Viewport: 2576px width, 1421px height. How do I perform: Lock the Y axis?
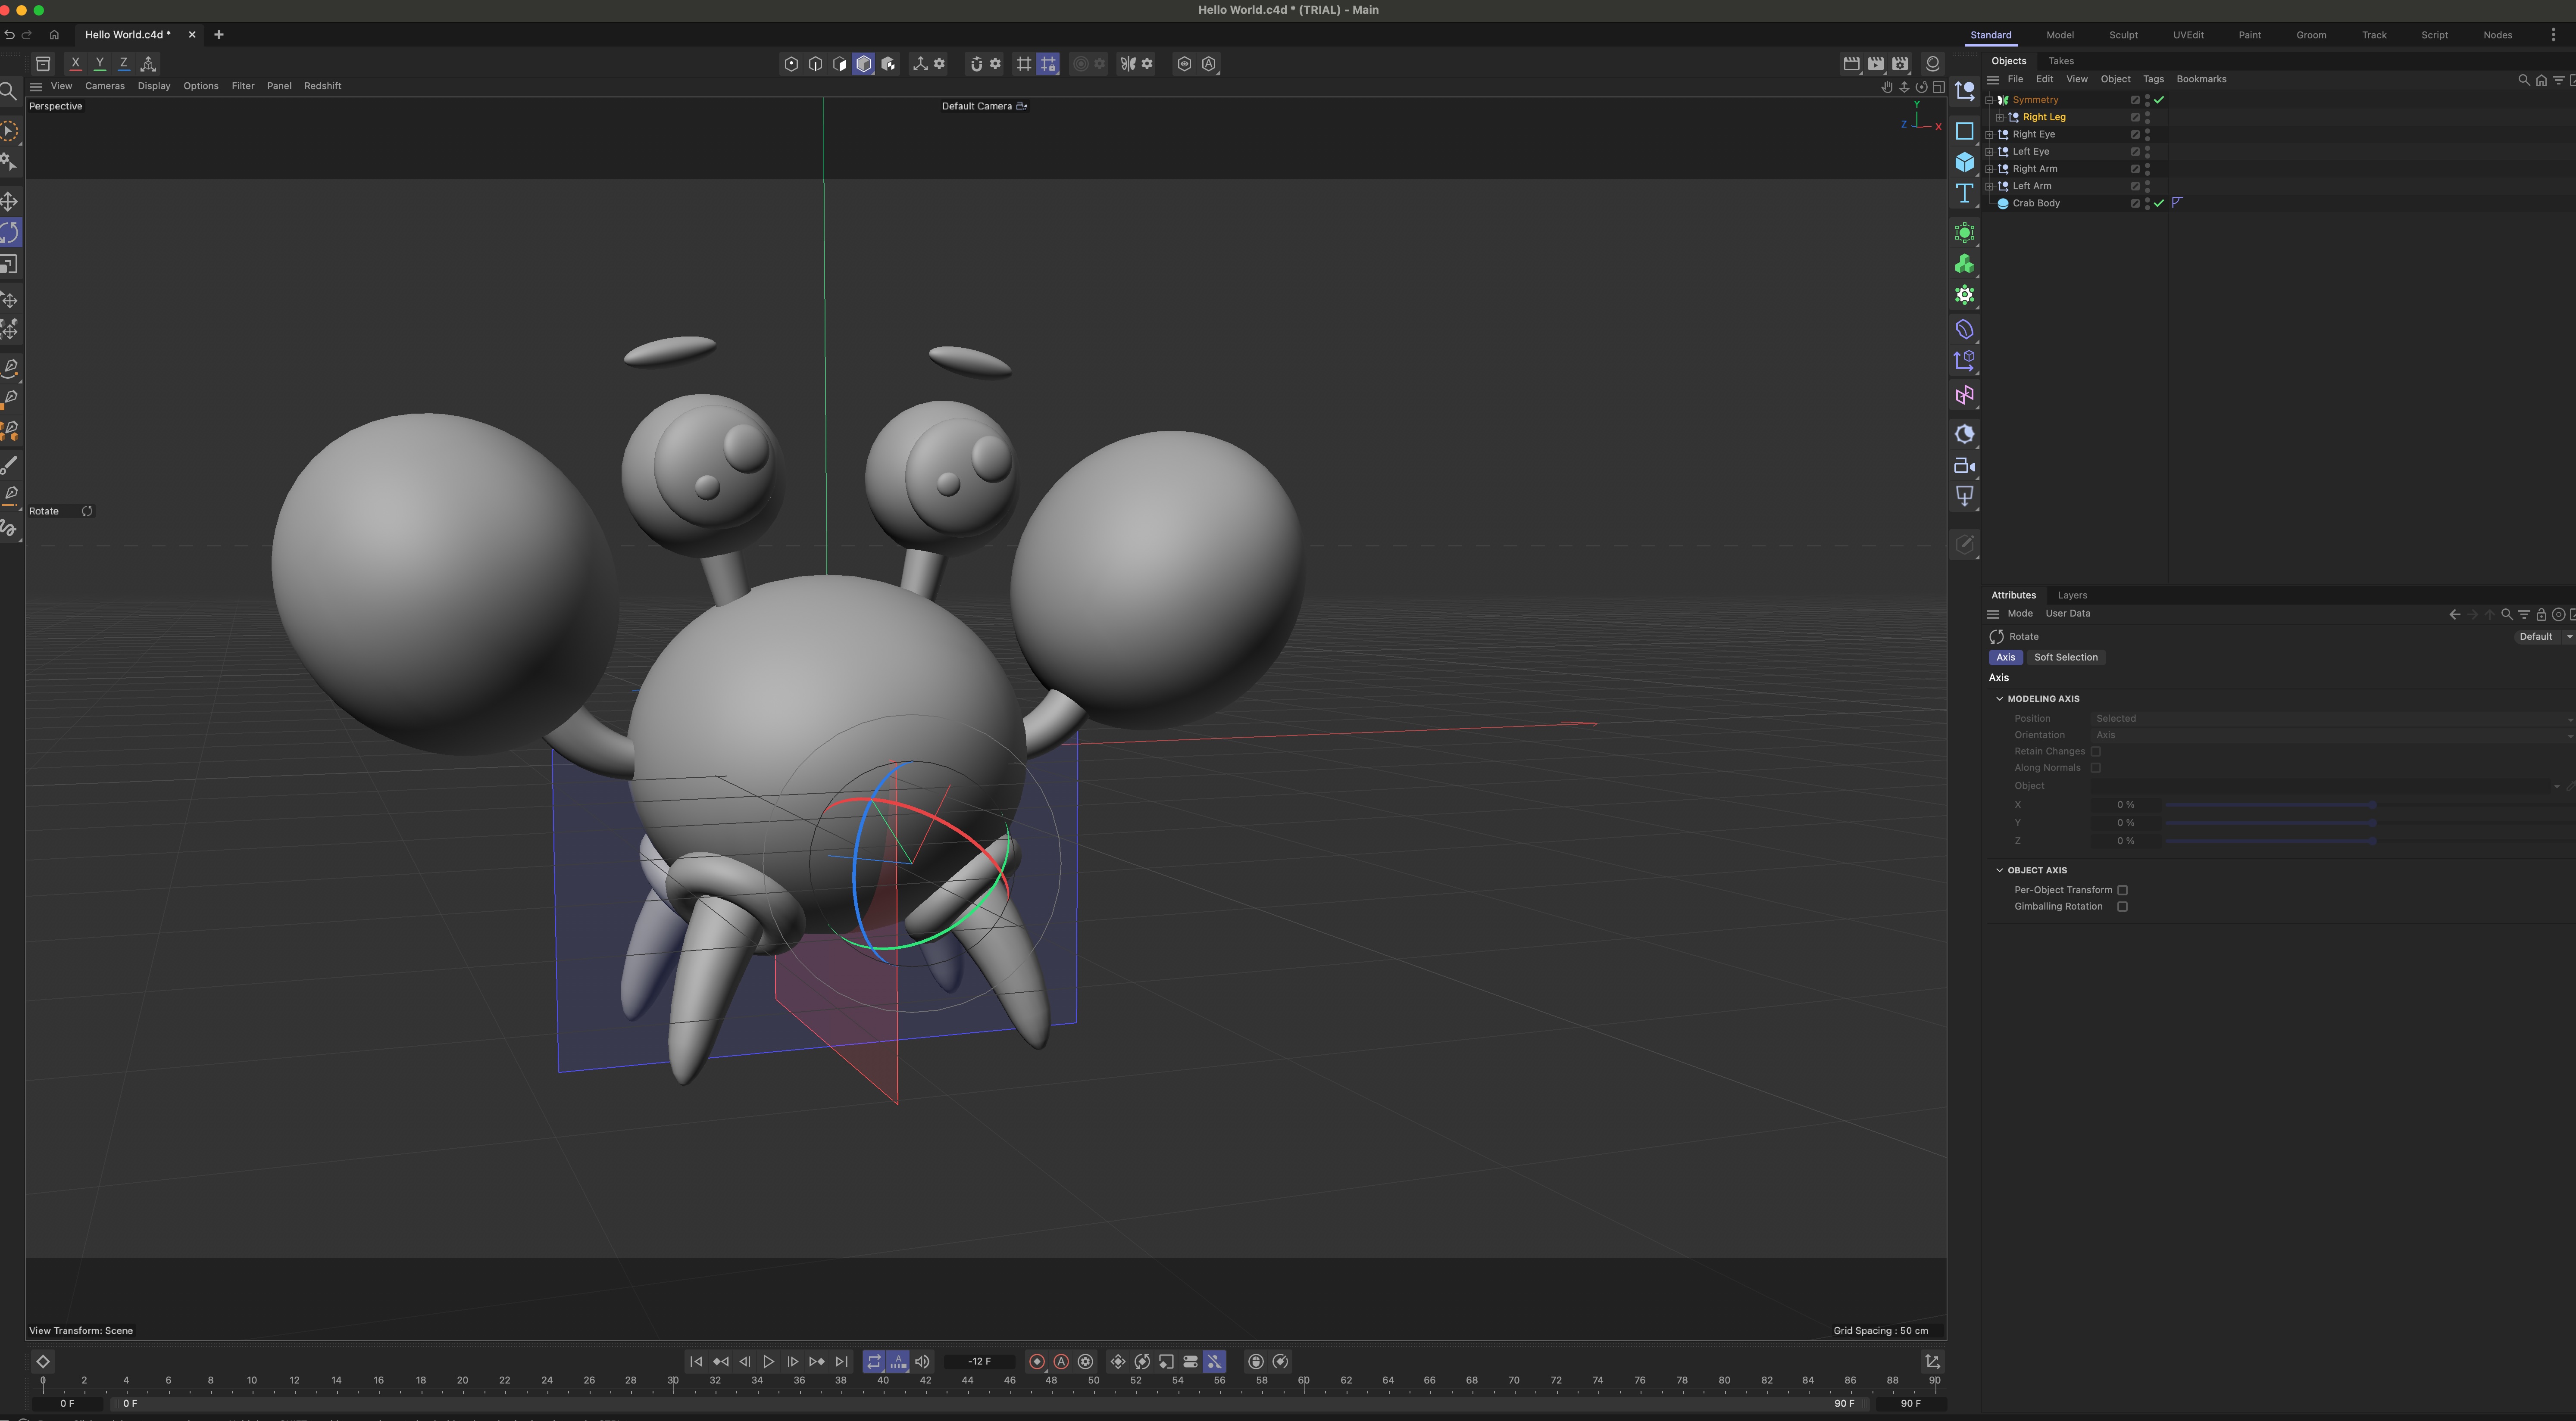coord(99,63)
